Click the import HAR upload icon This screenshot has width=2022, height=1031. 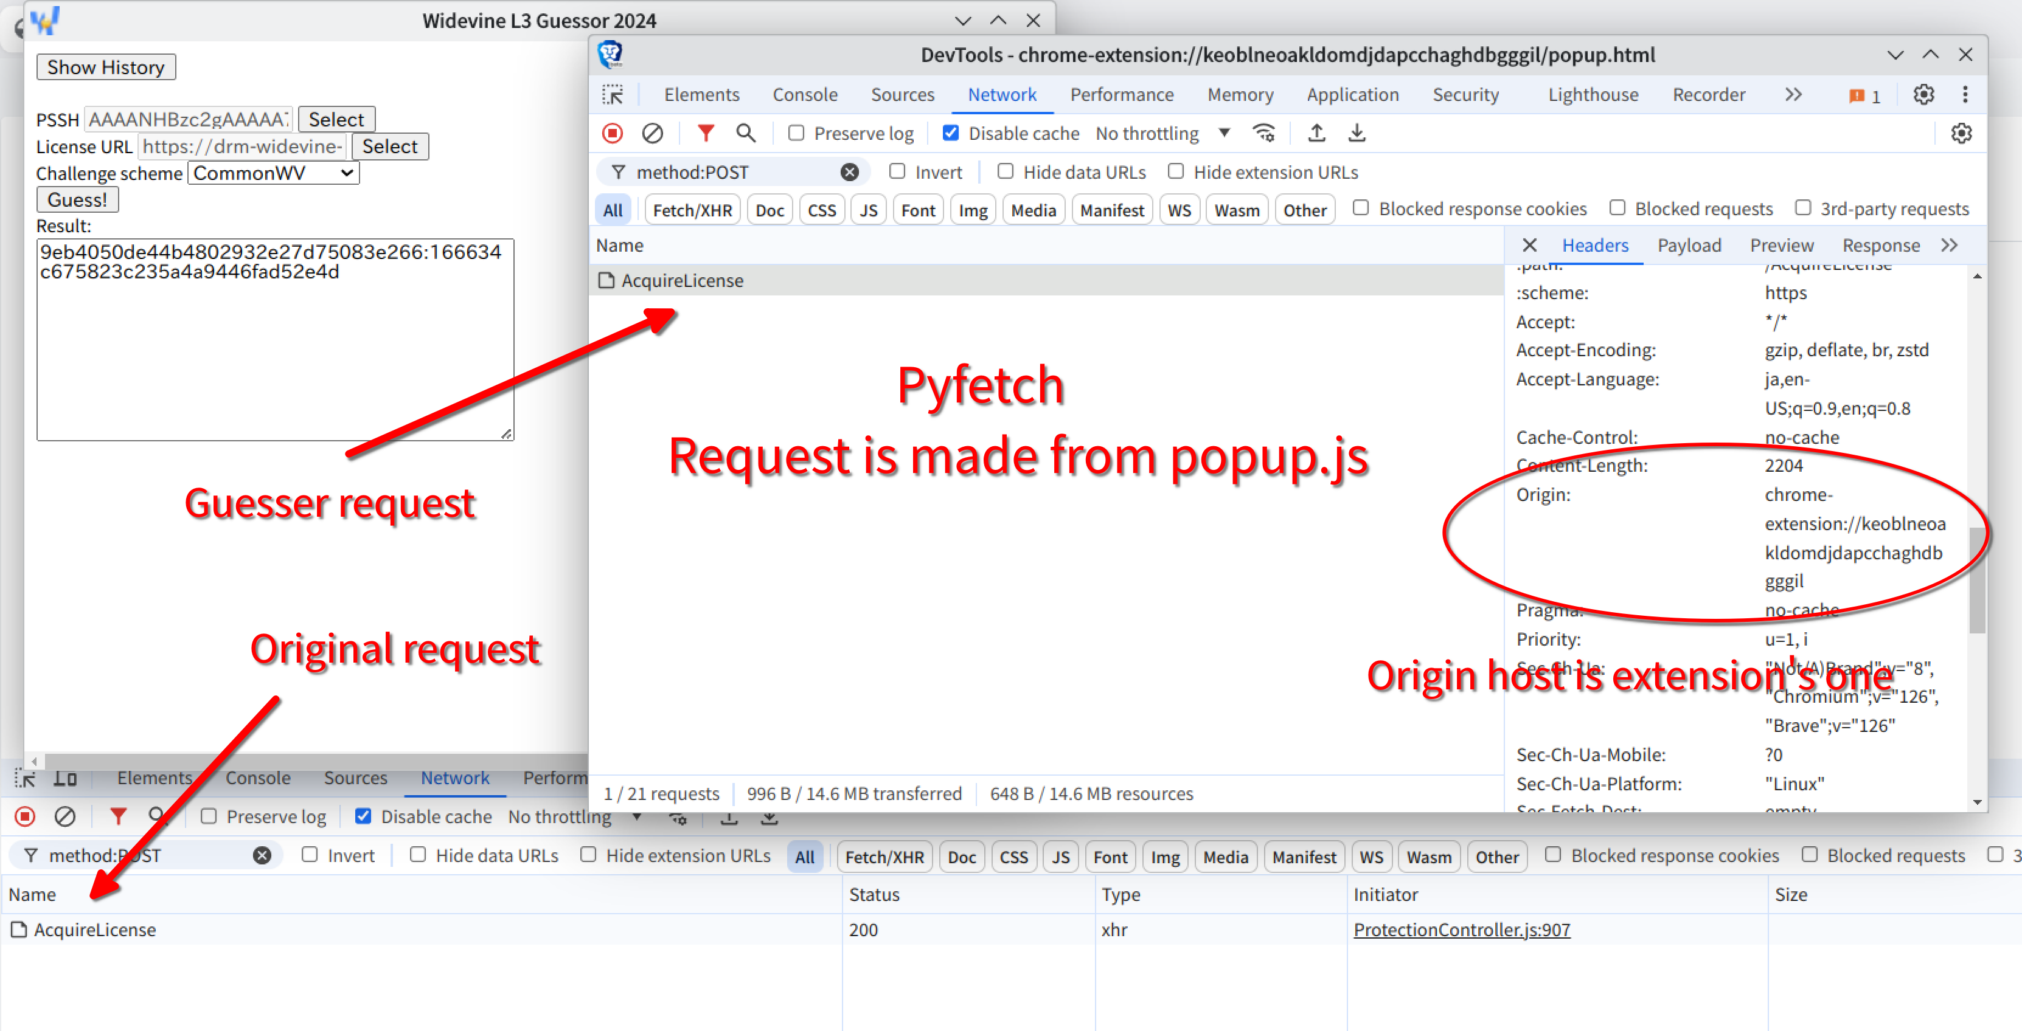(1316, 133)
